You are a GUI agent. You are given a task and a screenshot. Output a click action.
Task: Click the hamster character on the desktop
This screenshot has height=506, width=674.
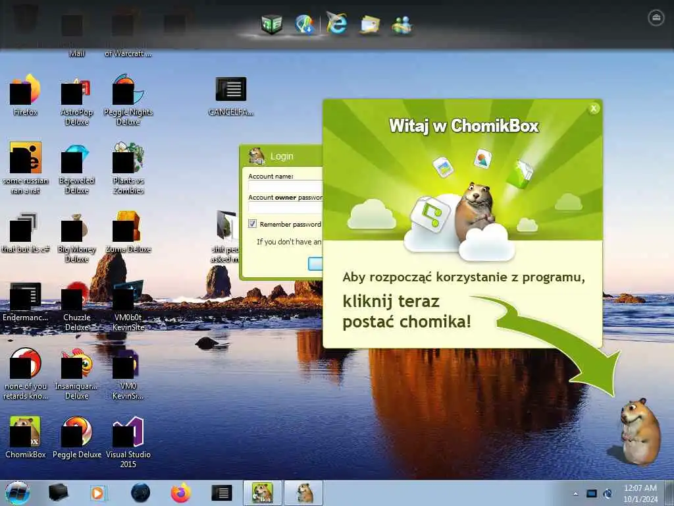click(640, 432)
